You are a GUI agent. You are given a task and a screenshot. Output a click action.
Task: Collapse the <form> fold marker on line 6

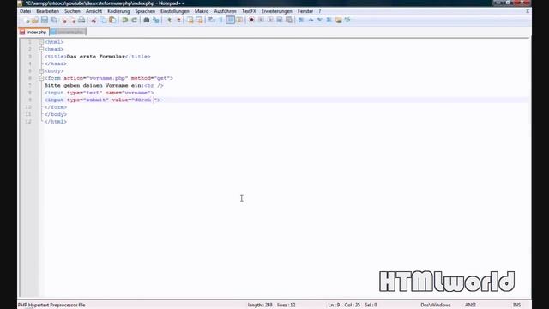[x=41, y=78]
